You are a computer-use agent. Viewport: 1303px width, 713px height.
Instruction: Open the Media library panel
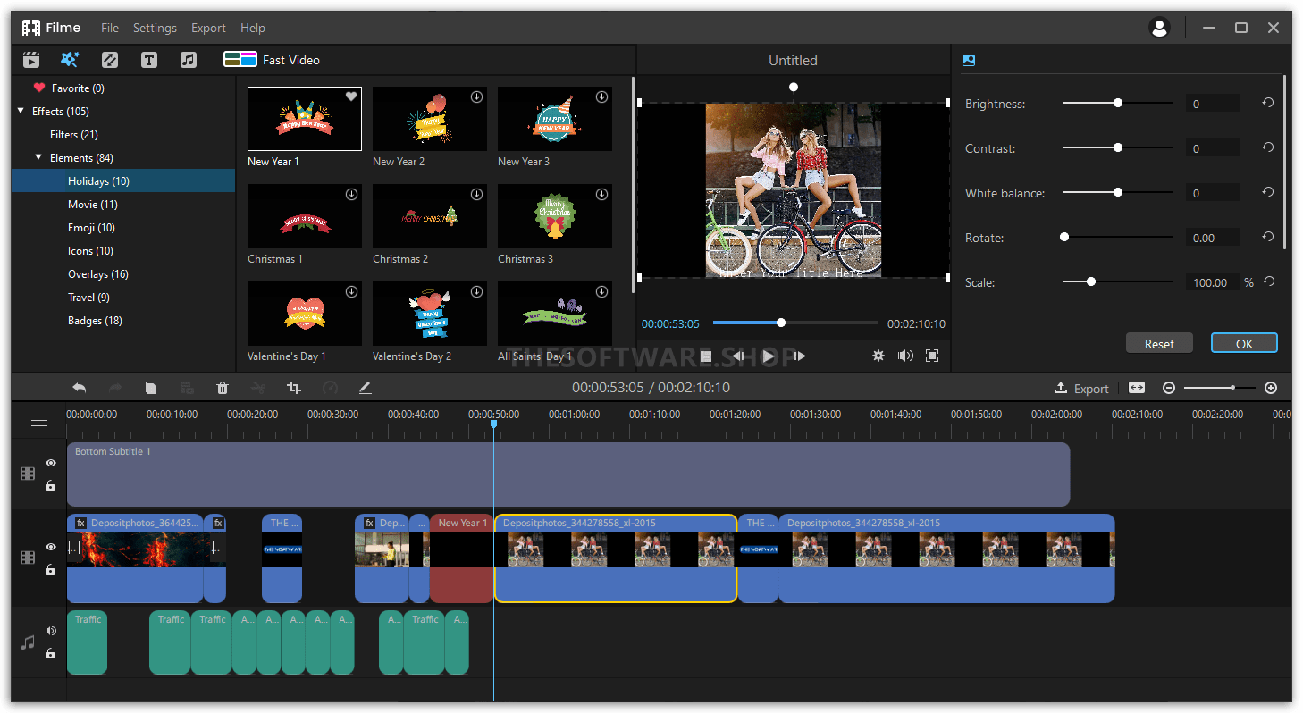click(31, 59)
